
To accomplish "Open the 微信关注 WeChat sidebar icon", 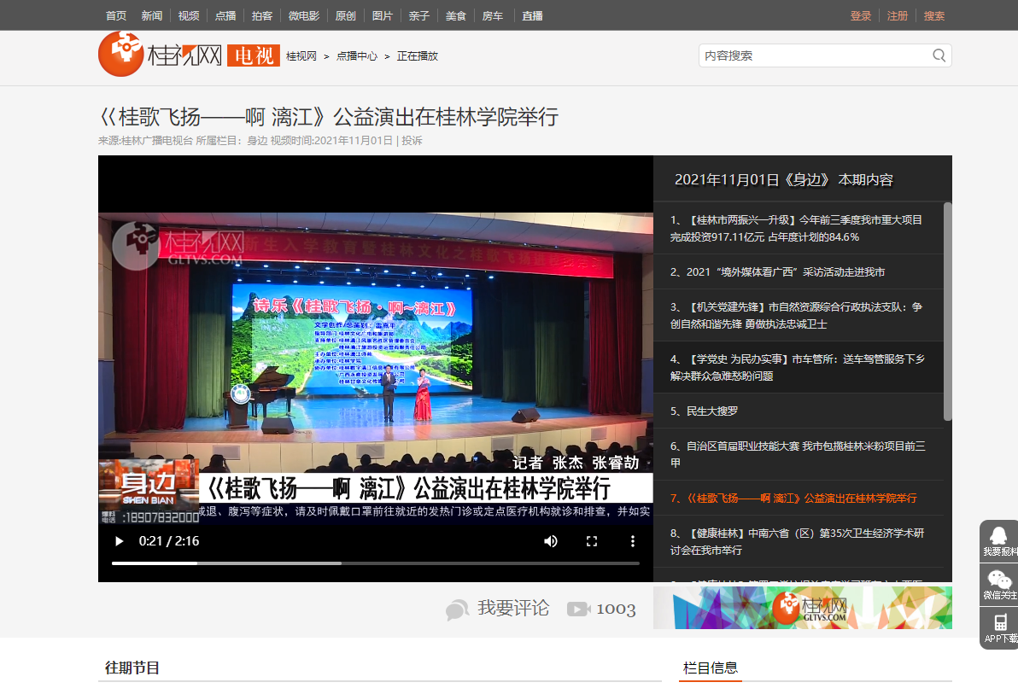I will tap(998, 585).
